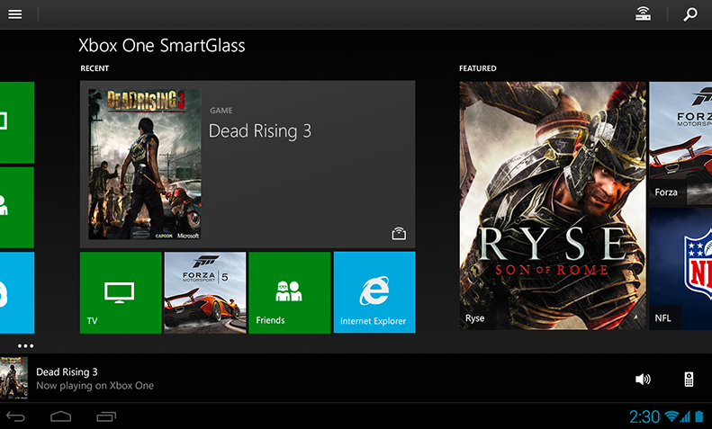This screenshot has height=429, width=712.
Task: Launch Internet Explorer tile
Action: click(x=374, y=292)
